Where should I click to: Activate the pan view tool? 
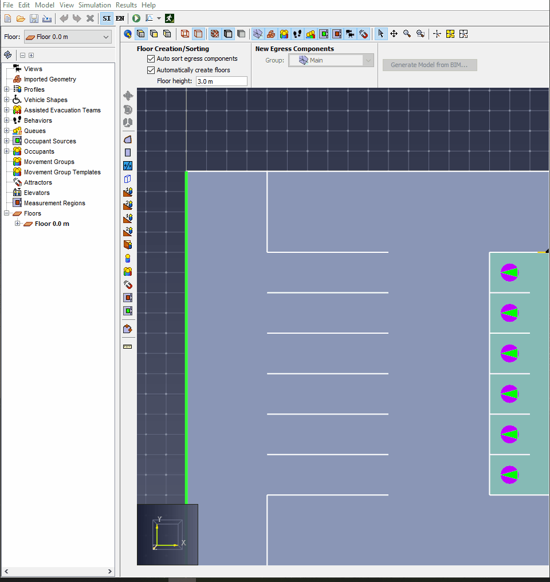pyautogui.click(x=394, y=34)
